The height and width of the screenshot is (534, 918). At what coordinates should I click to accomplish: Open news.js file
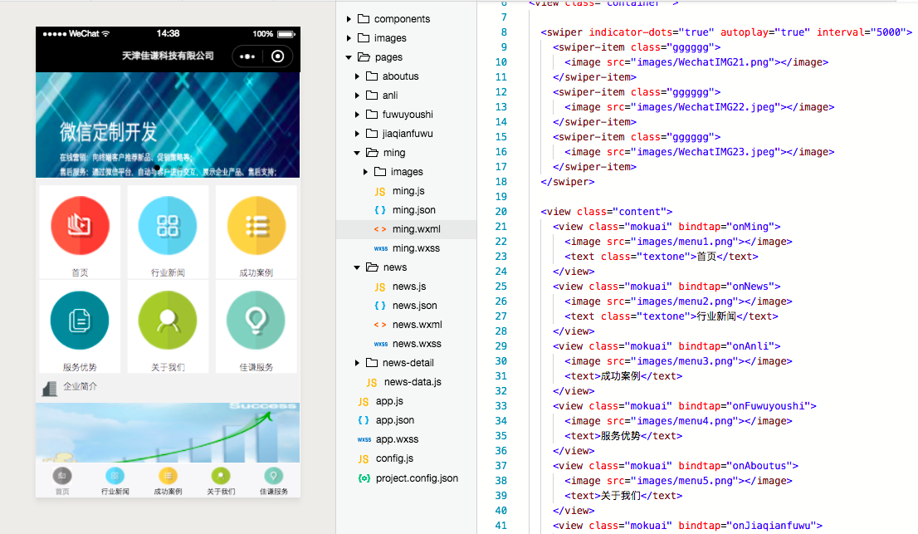click(409, 287)
